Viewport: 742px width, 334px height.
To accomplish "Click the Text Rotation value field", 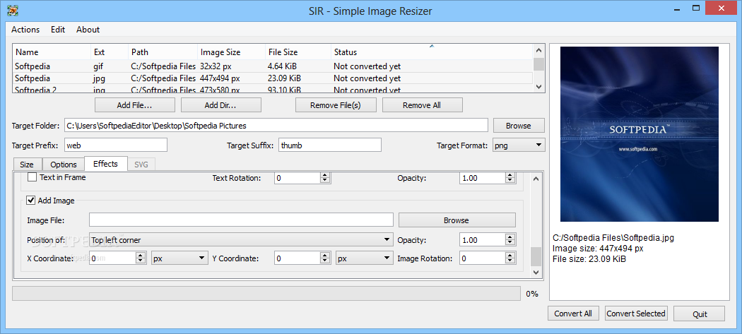I will coord(298,178).
